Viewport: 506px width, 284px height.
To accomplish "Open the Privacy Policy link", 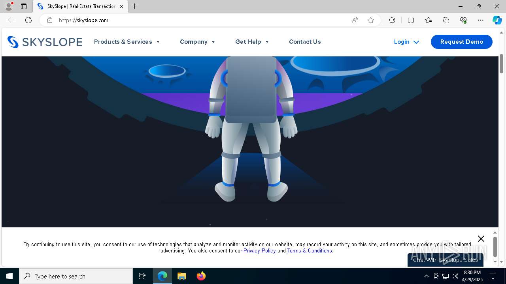I will coord(260,251).
